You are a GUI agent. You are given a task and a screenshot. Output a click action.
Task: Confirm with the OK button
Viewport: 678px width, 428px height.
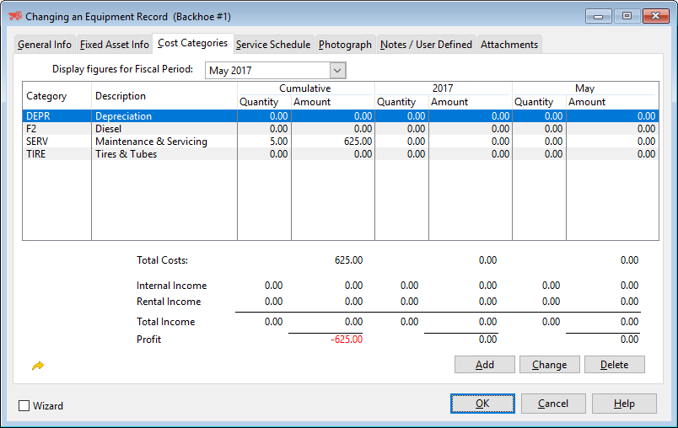(x=482, y=404)
